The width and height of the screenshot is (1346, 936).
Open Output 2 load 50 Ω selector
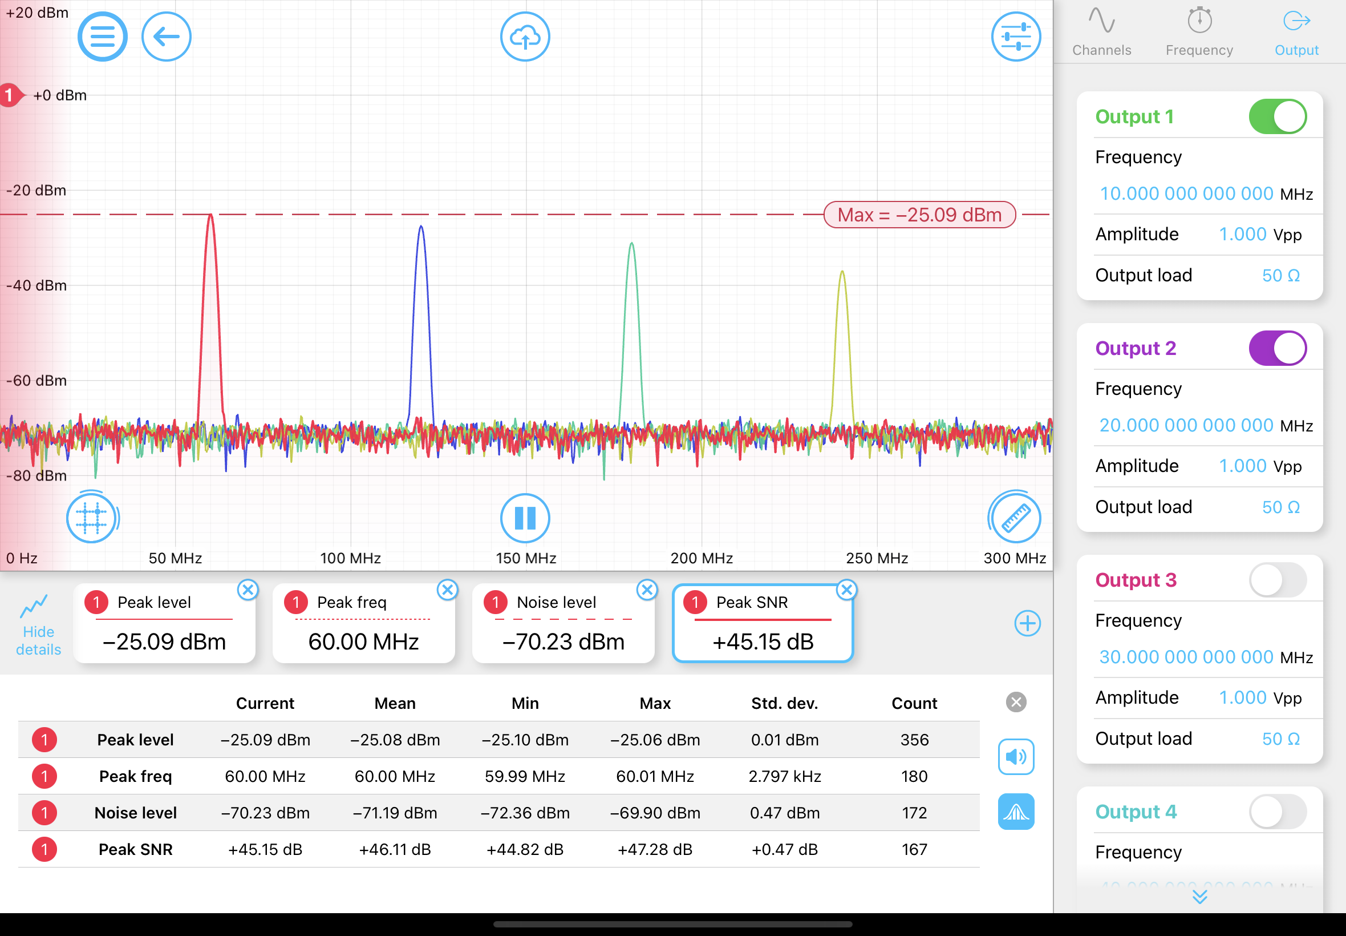tap(1280, 507)
